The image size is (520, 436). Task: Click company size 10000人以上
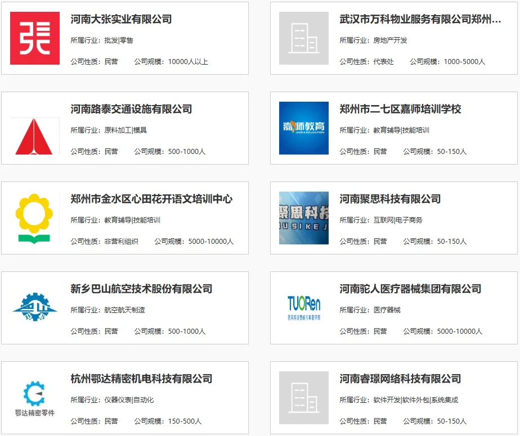[188, 62]
